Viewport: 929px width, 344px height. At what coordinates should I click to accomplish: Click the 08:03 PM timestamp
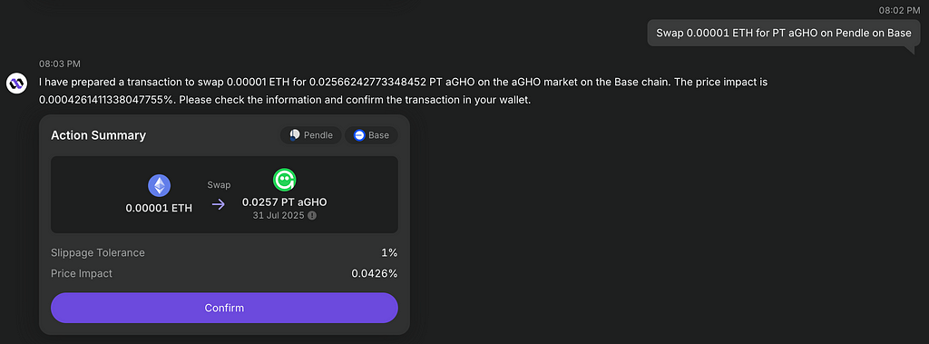pyautogui.click(x=60, y=64)
